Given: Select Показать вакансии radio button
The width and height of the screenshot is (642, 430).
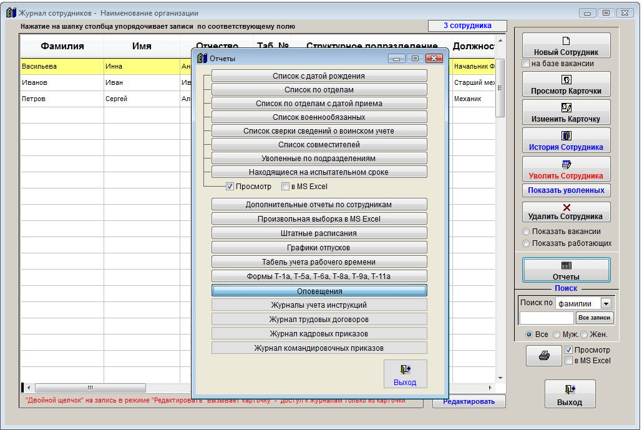Looking at the screenshot, I should [527, 232].
